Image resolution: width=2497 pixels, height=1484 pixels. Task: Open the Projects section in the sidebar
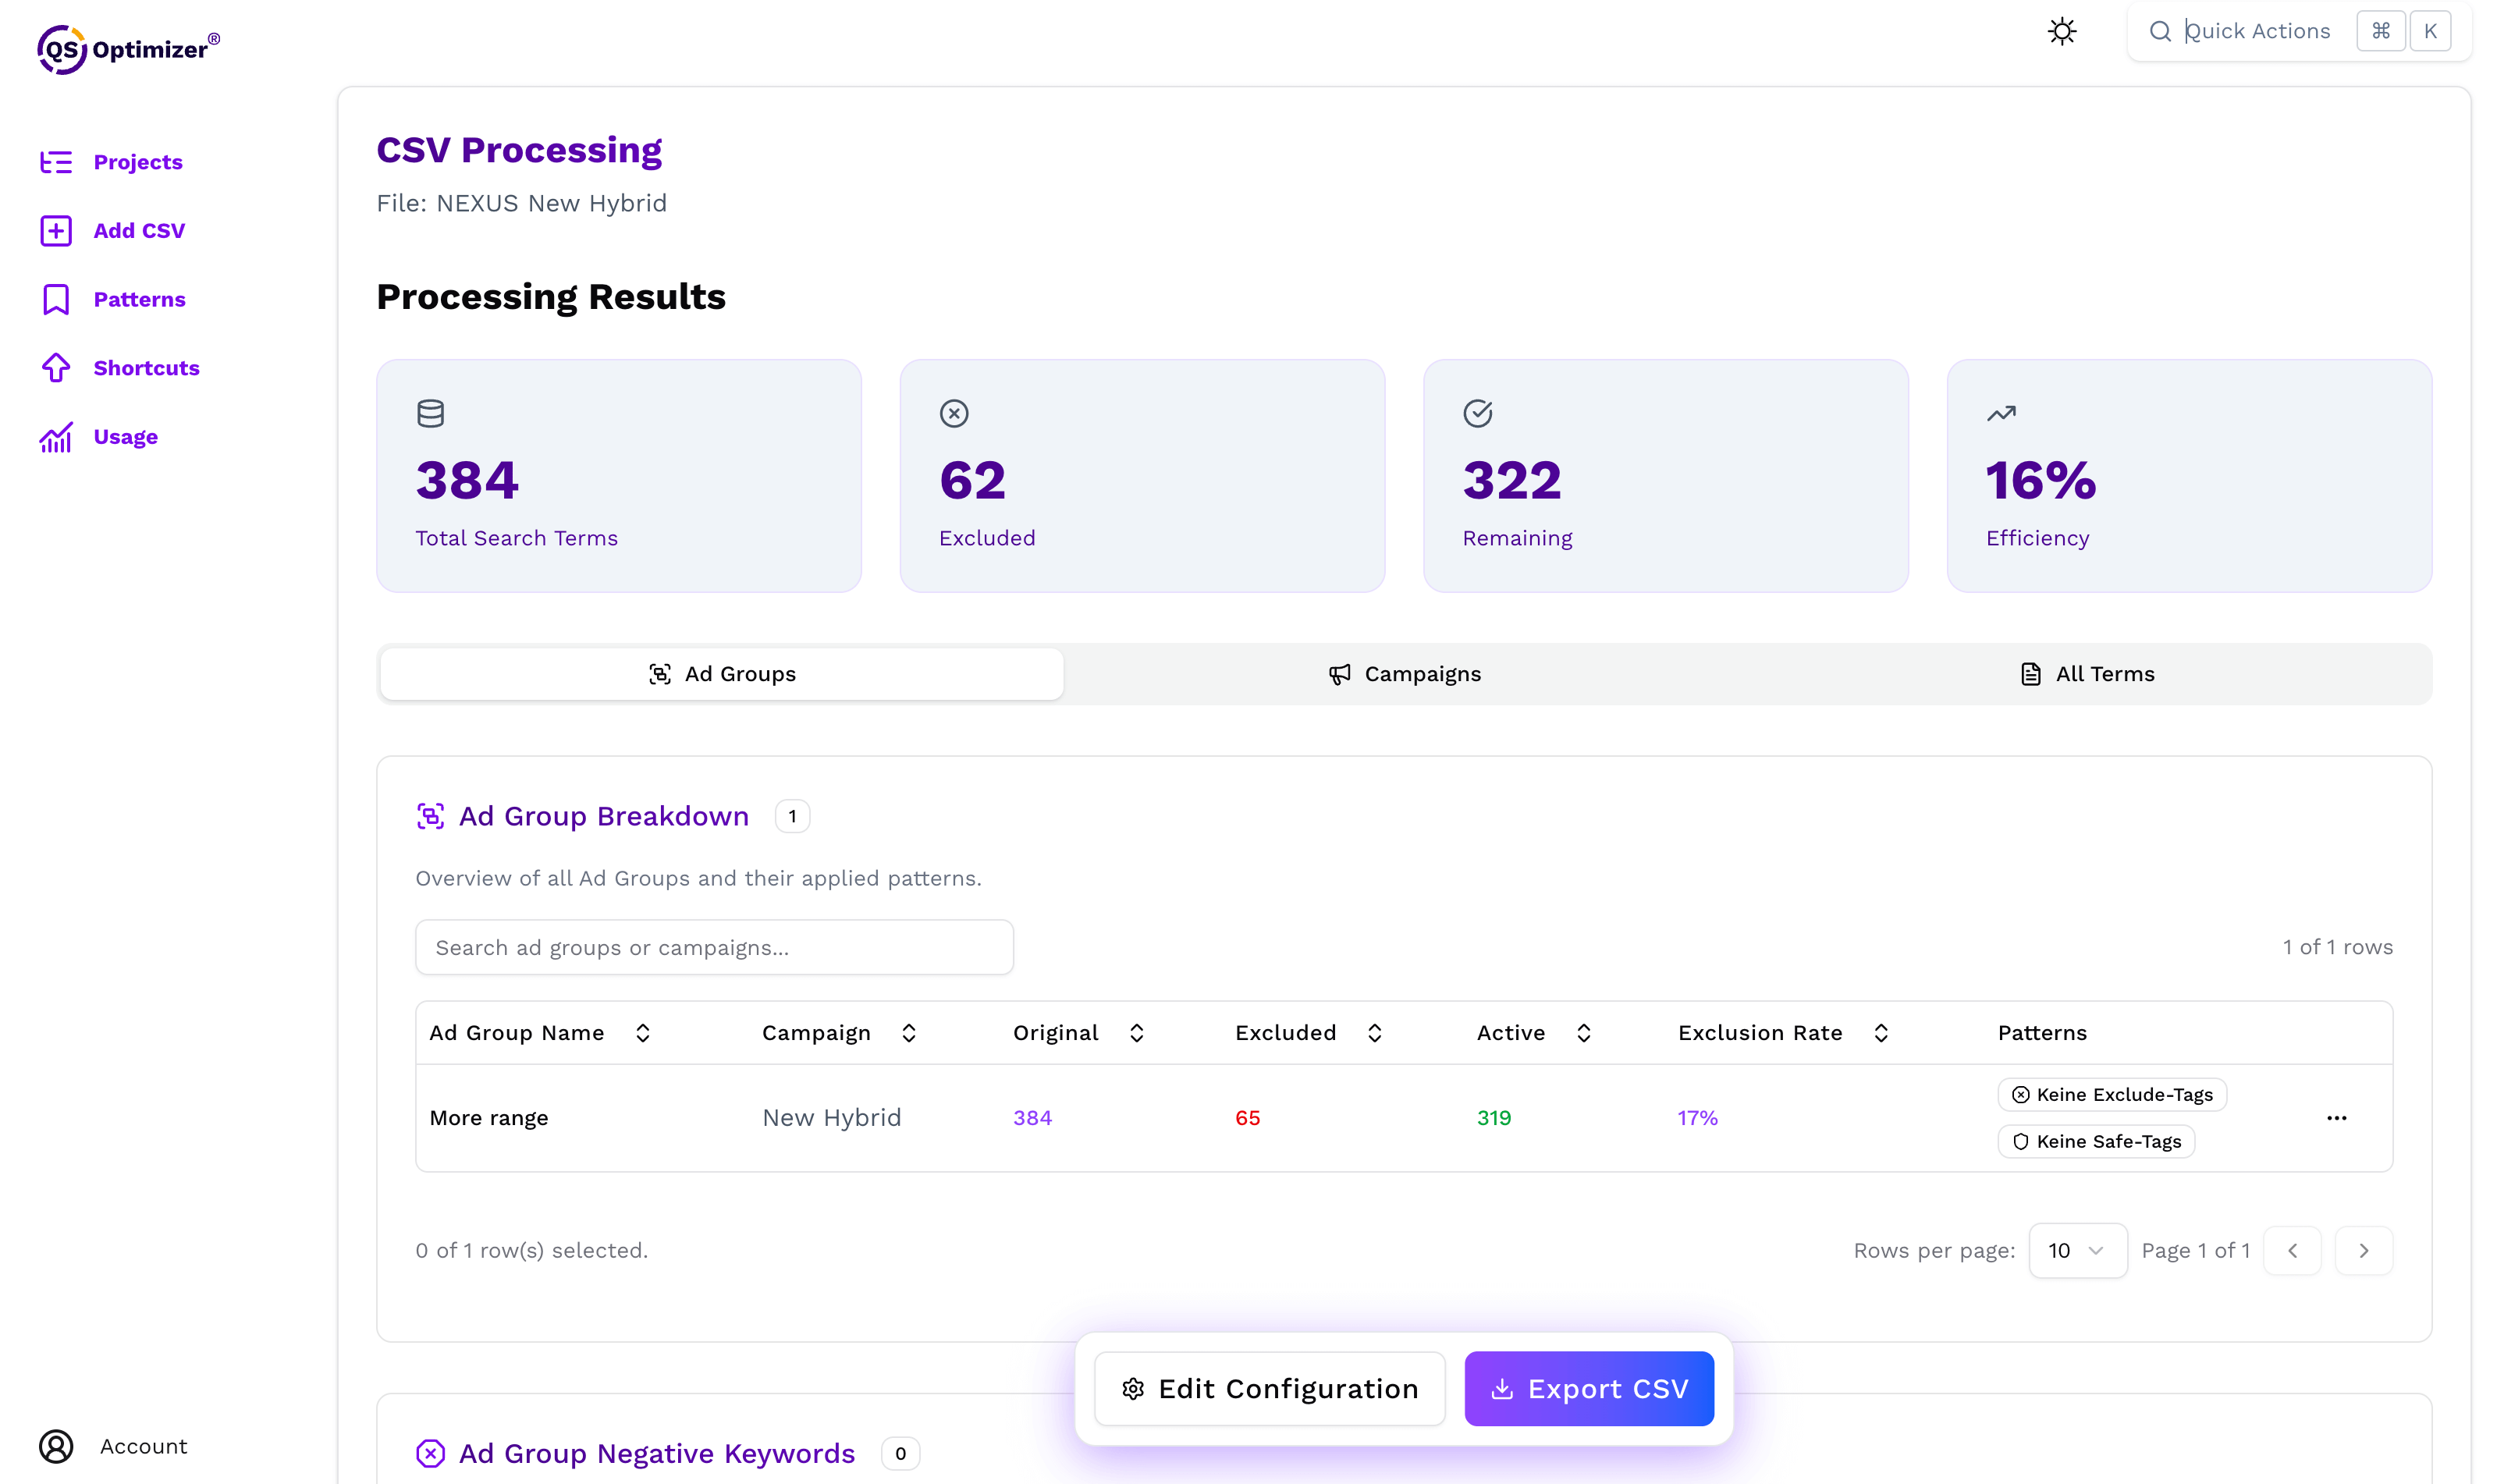[137, 161]
